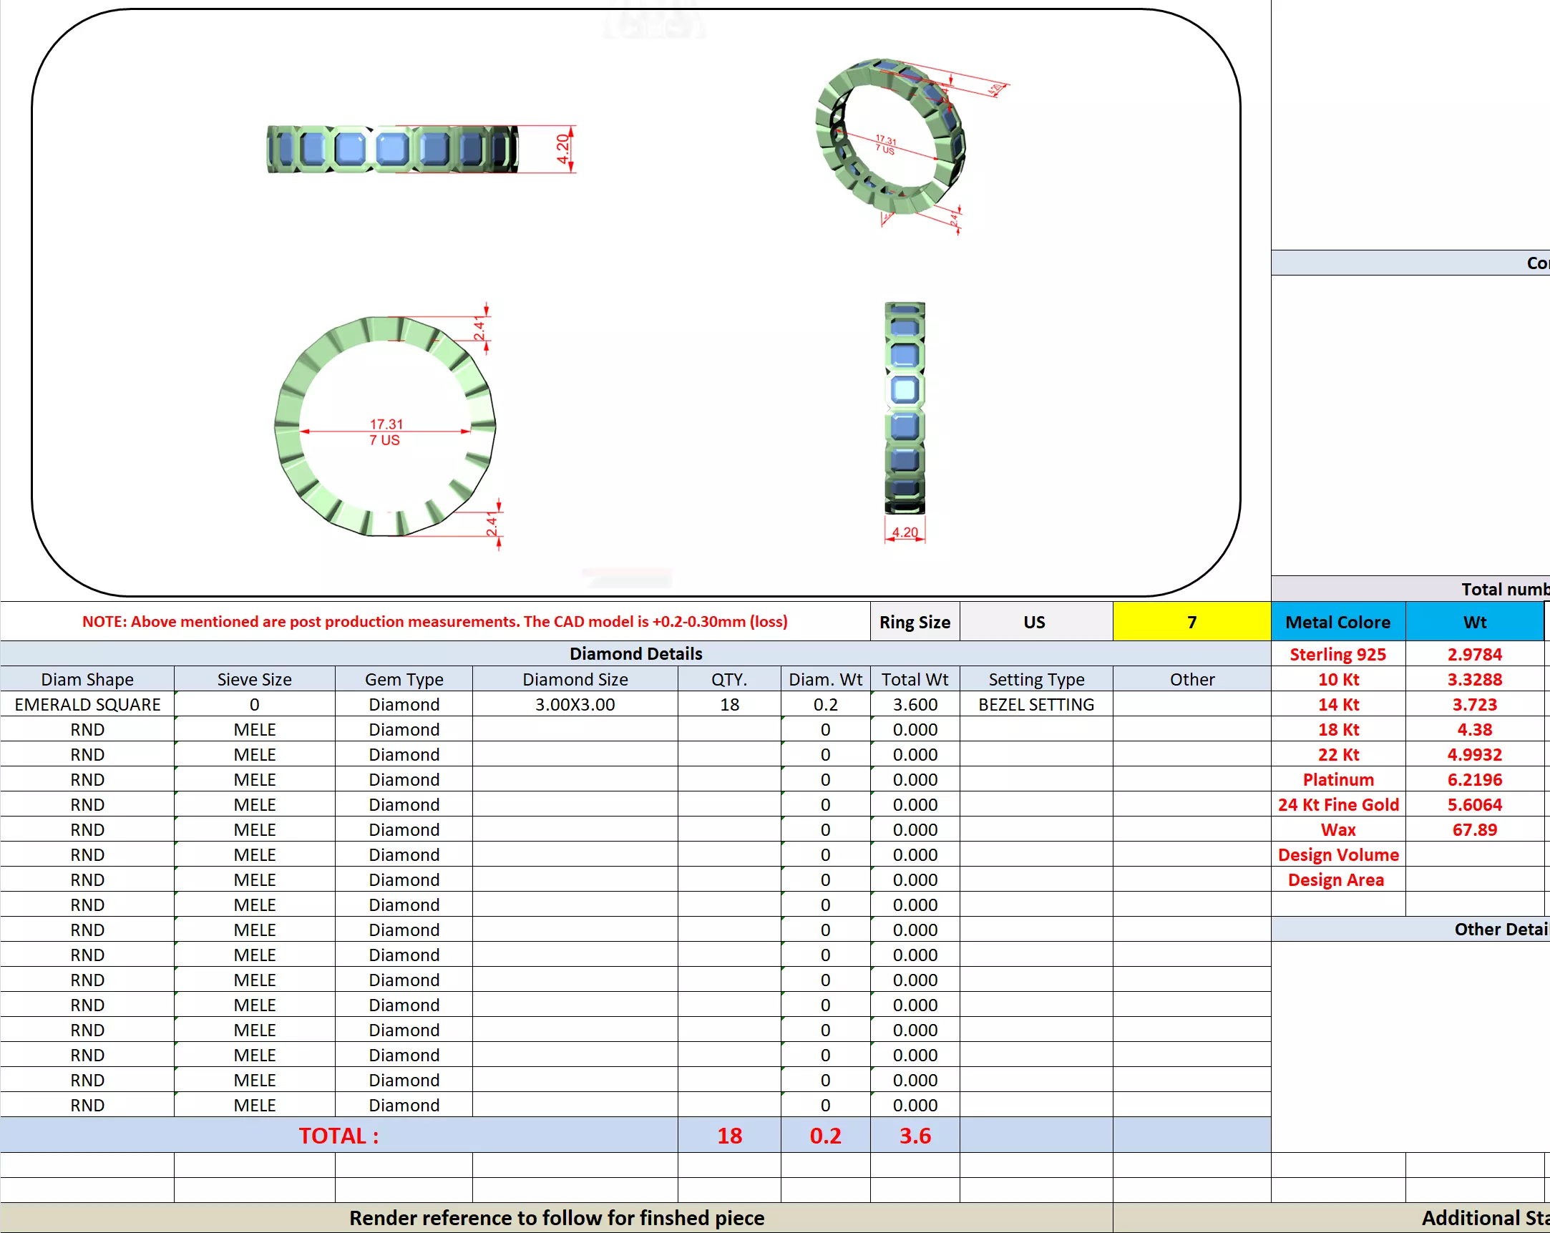
Task: Click the TOTAL quantity value 18
Action: [729, 1135]
